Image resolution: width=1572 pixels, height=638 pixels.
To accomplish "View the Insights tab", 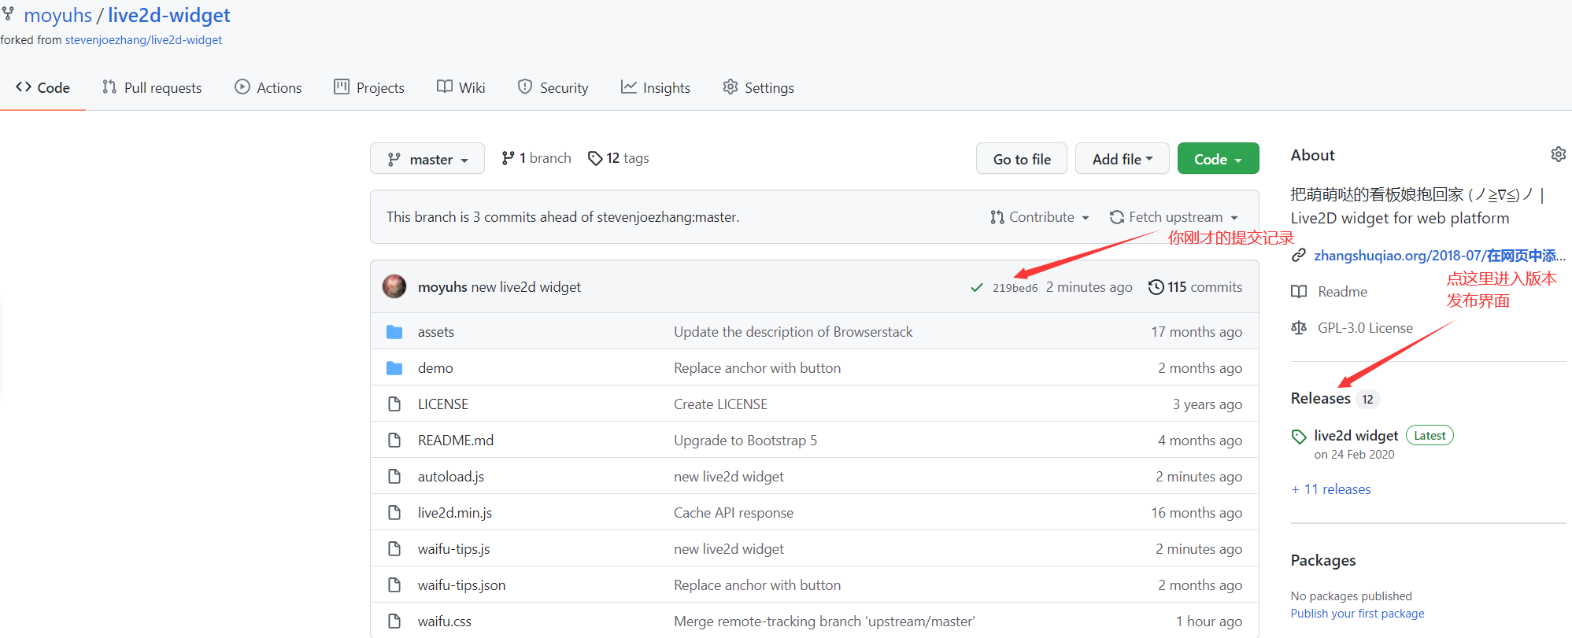I will 656,87.
